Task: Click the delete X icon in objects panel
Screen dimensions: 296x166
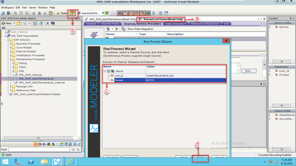Action: coord(48,23)
